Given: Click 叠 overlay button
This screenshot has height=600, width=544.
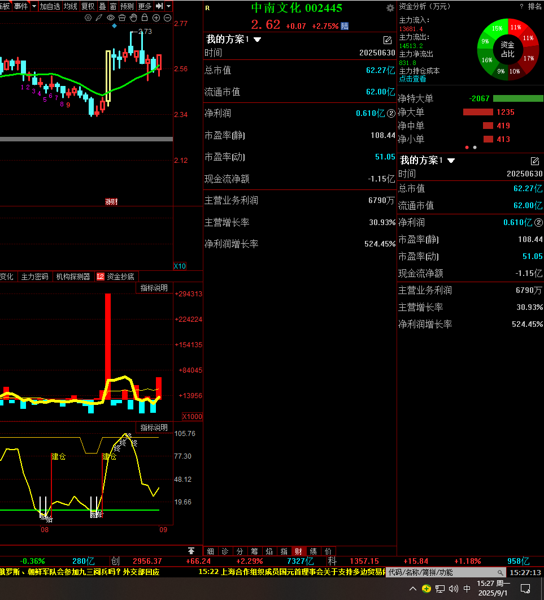Looking at the screenshot, I should pyautogui.click(x=102, y=6).
